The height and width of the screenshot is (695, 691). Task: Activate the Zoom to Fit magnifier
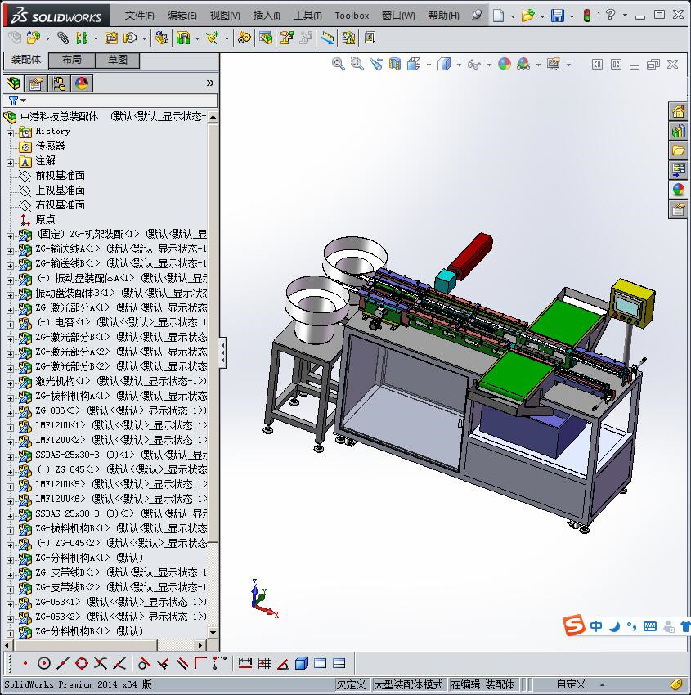[x=338, y=63]
